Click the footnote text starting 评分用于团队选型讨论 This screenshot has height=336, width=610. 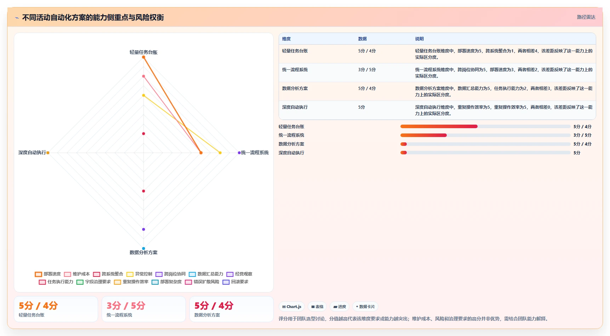click(x=414, y=319)
